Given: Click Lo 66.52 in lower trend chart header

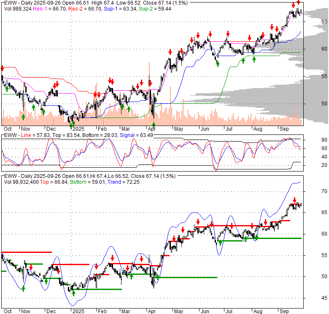Looking at the screenshot, I should pyautogui.click(x=119, y=176).
